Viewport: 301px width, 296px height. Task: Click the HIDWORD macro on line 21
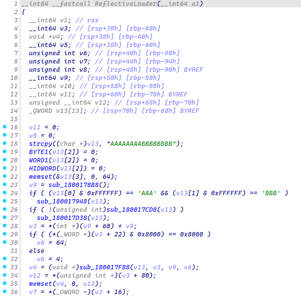point(43,169)
